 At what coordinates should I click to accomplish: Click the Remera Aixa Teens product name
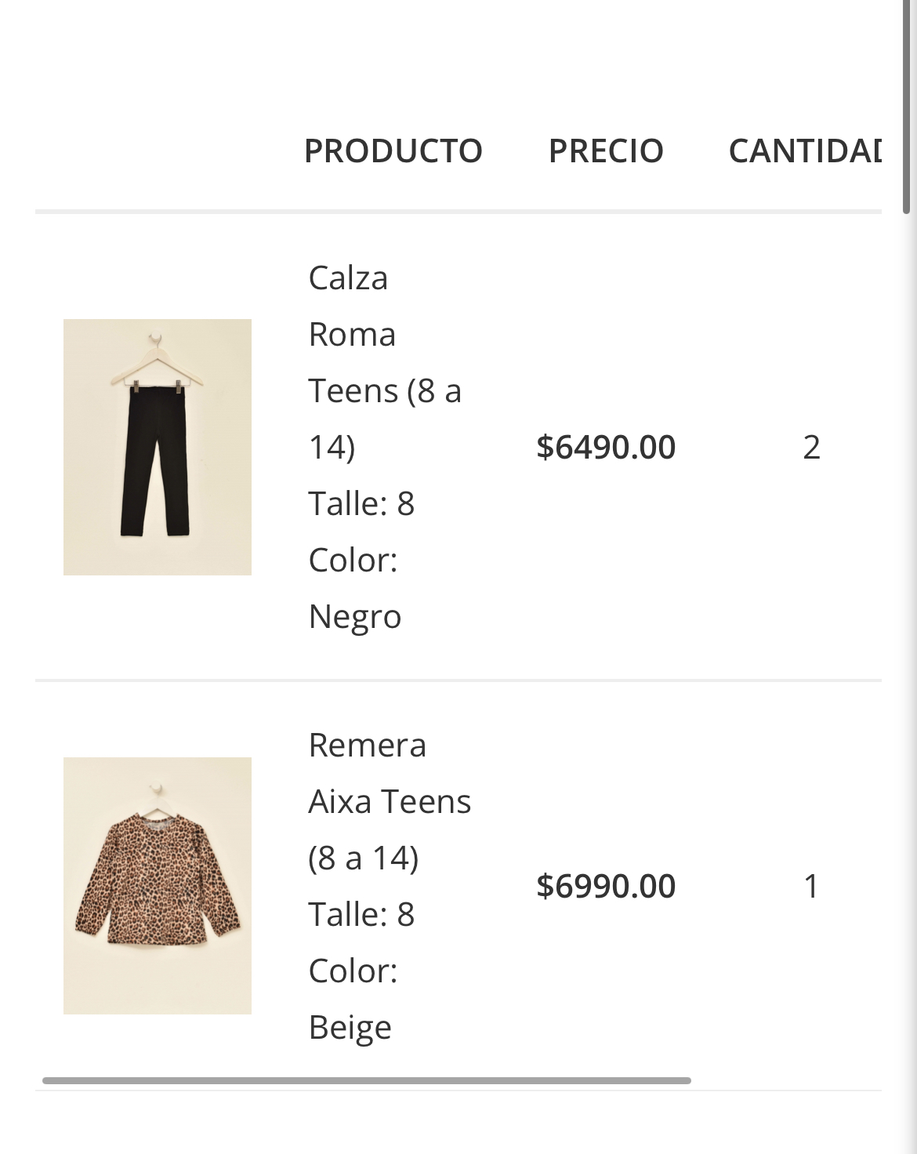pos(390,773)
